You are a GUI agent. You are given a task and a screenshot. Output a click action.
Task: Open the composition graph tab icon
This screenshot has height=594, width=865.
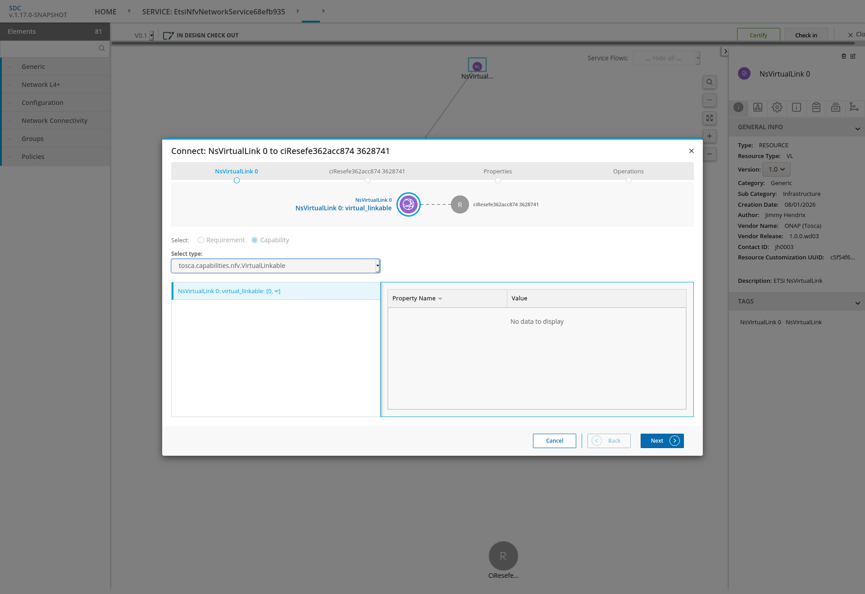click(758, 107)
